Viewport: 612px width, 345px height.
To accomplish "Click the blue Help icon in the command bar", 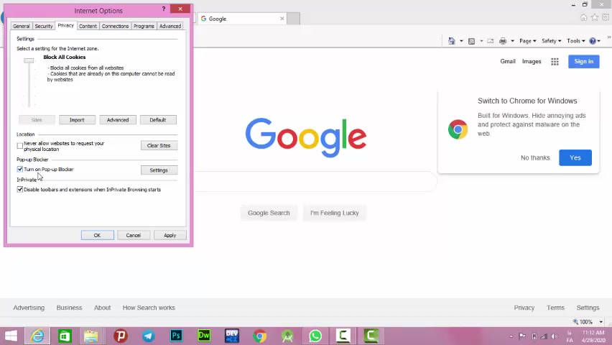I will tap(593, 41).
